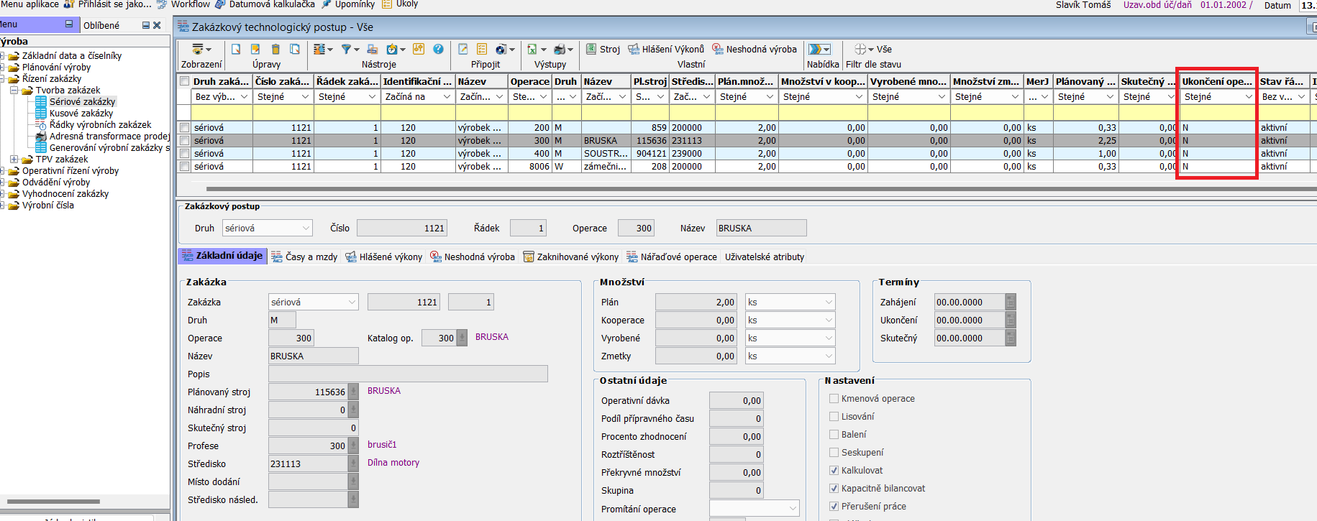Toggle the Kalkulovat checkbox
Screen dimensions: 1317x521
click(834, 470)
